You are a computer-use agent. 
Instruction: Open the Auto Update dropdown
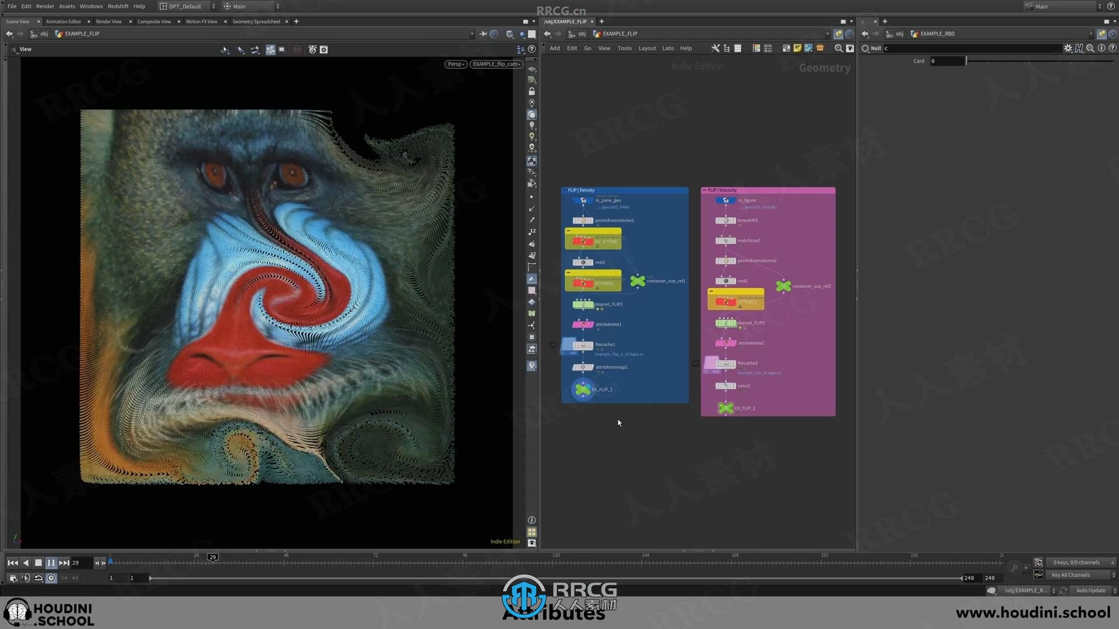pos(1094,591)
